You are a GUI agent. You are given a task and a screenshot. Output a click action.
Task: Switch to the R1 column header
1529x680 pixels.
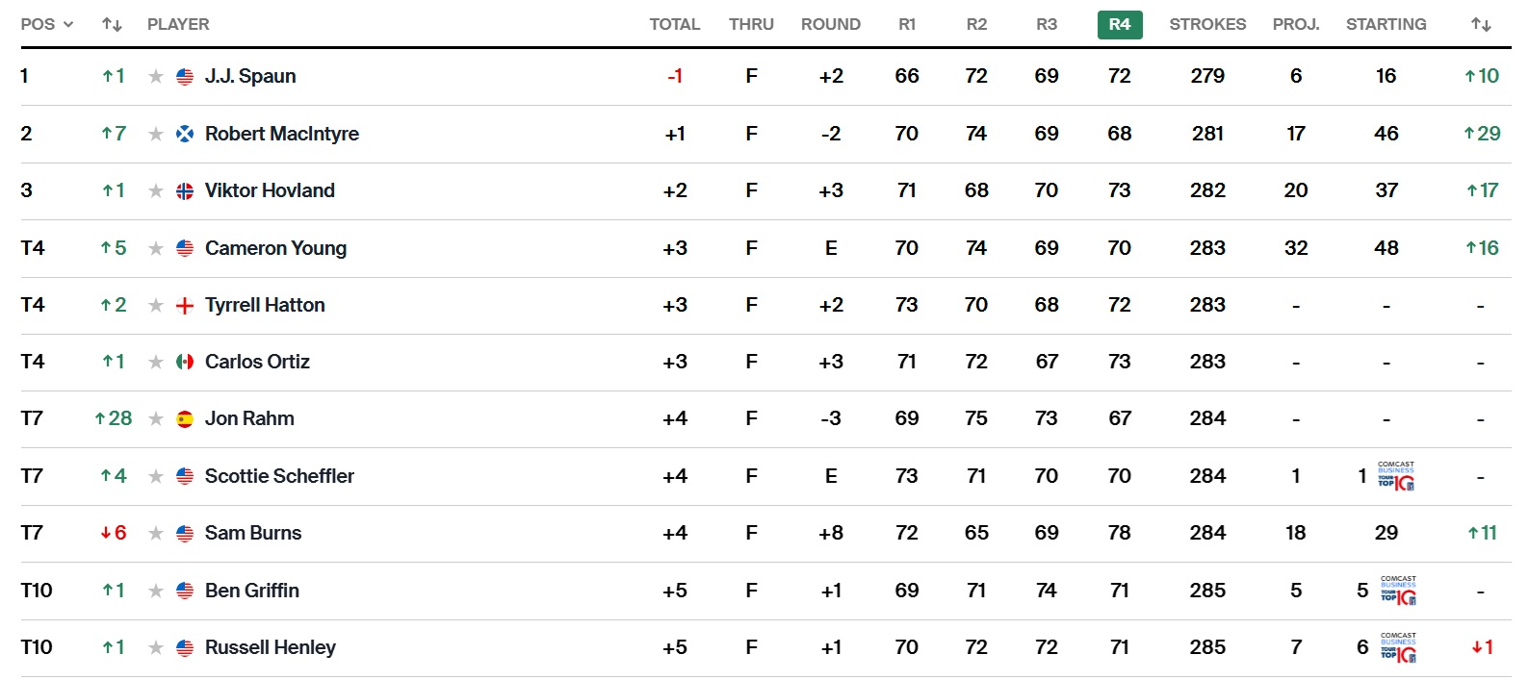907,25
